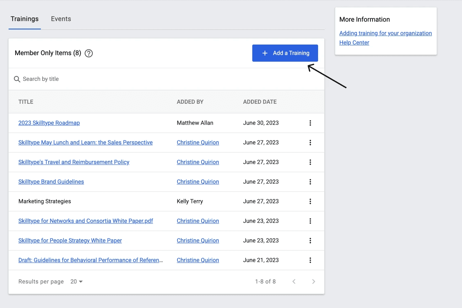Click the Add a Training button
Viewport: 462px width, 308px height.
tap(285, 53)
